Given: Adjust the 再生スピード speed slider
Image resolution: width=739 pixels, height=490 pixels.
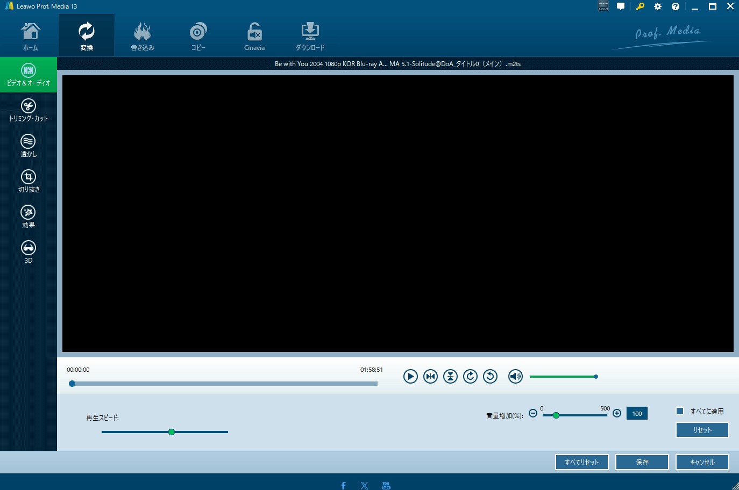Looking at the screenshot, I should 165,432.
